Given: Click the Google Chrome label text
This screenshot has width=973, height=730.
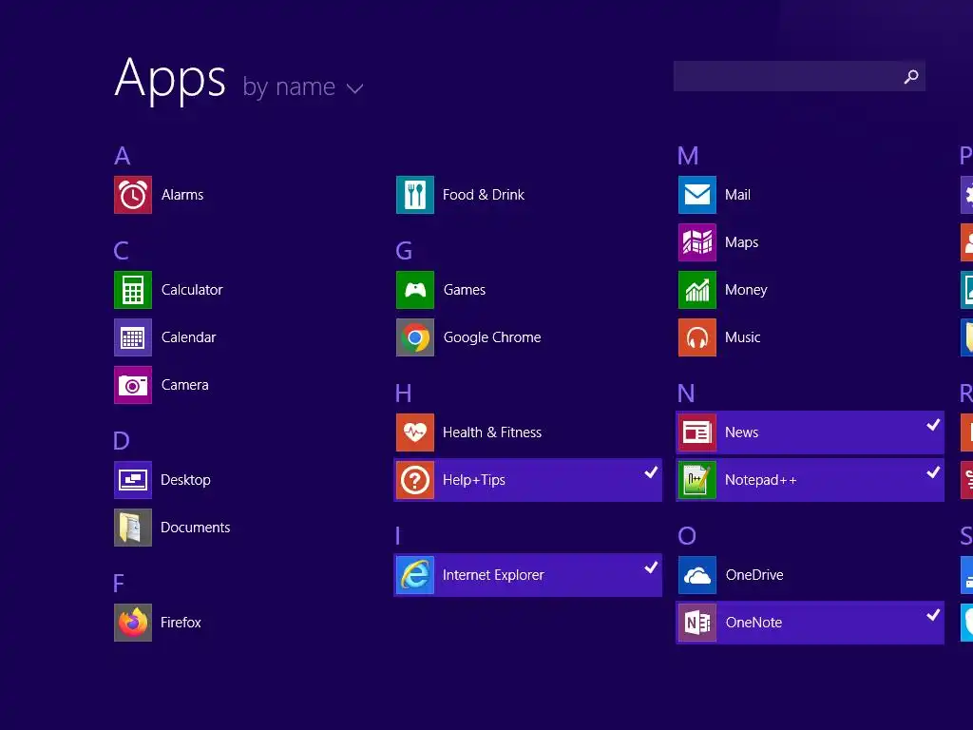Looking at the screenshot, I should (492, 337).
